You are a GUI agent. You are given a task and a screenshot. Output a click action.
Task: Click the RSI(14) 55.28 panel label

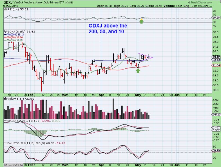click(x=18, y=10)
